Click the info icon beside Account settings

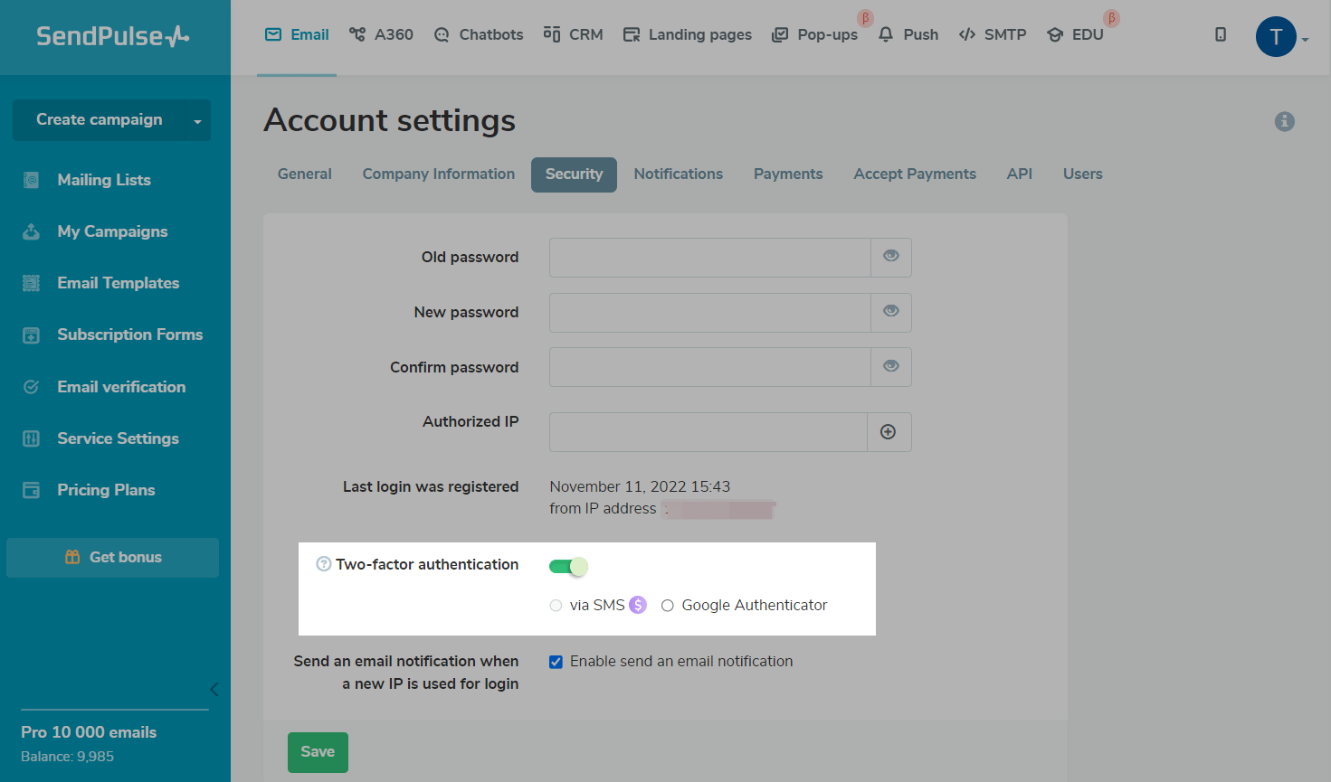1284,121
